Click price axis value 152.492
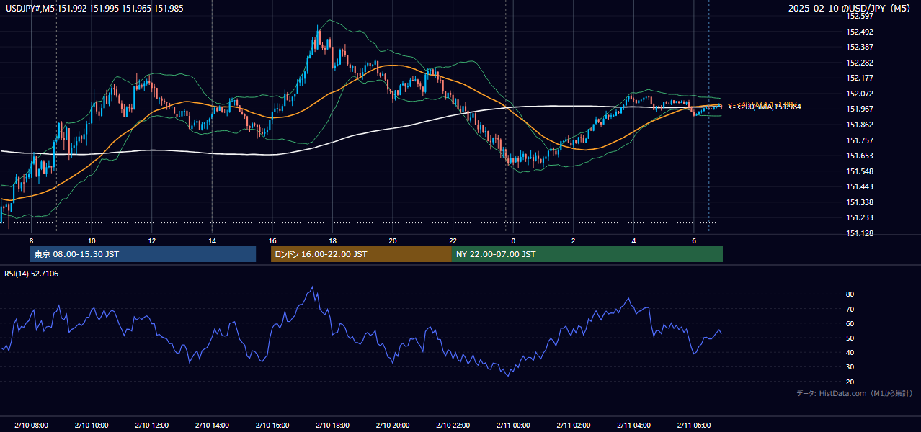The height and width of the screenshot is (432, 921). tap(860, 32)
